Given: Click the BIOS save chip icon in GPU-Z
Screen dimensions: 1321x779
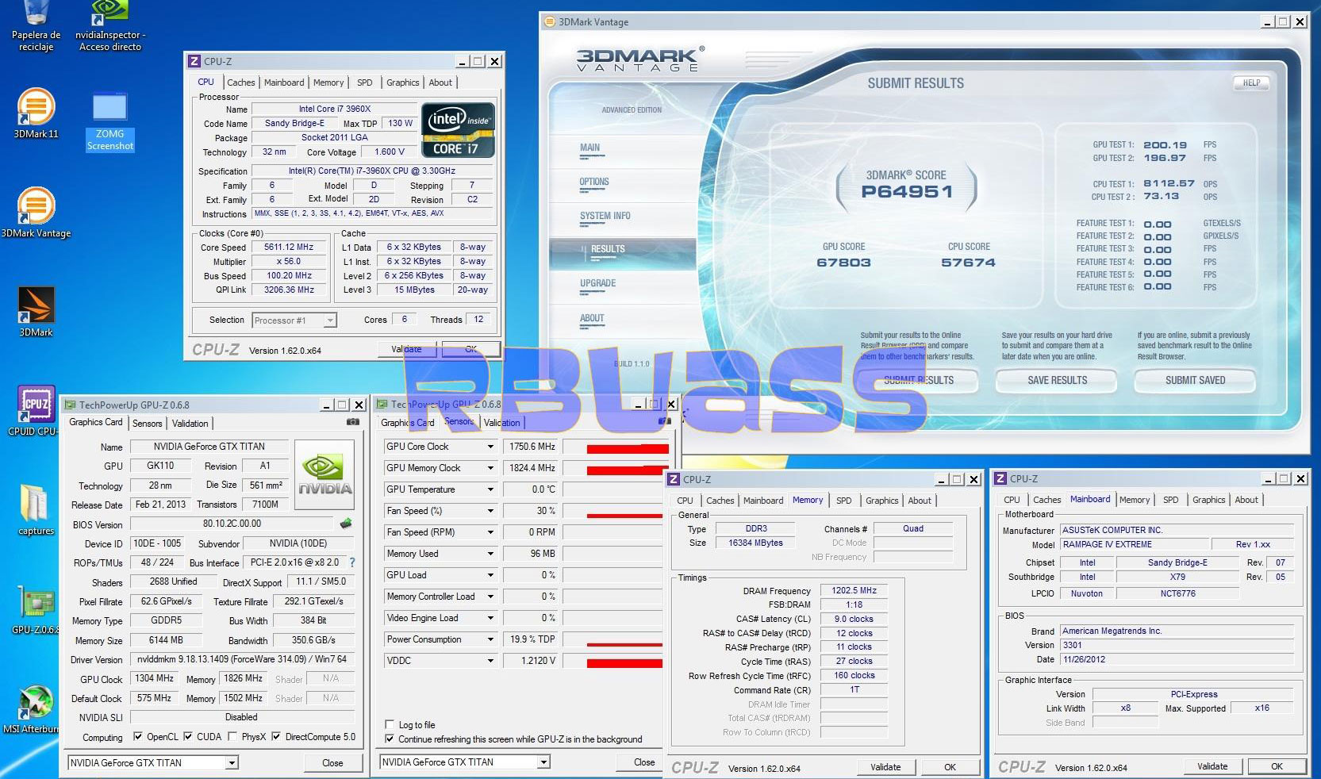Looking at the screenshot, I should click(x=346, y=524).
